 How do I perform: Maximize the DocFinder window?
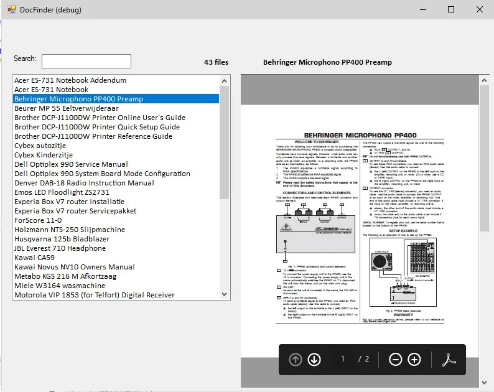[451, 9]
